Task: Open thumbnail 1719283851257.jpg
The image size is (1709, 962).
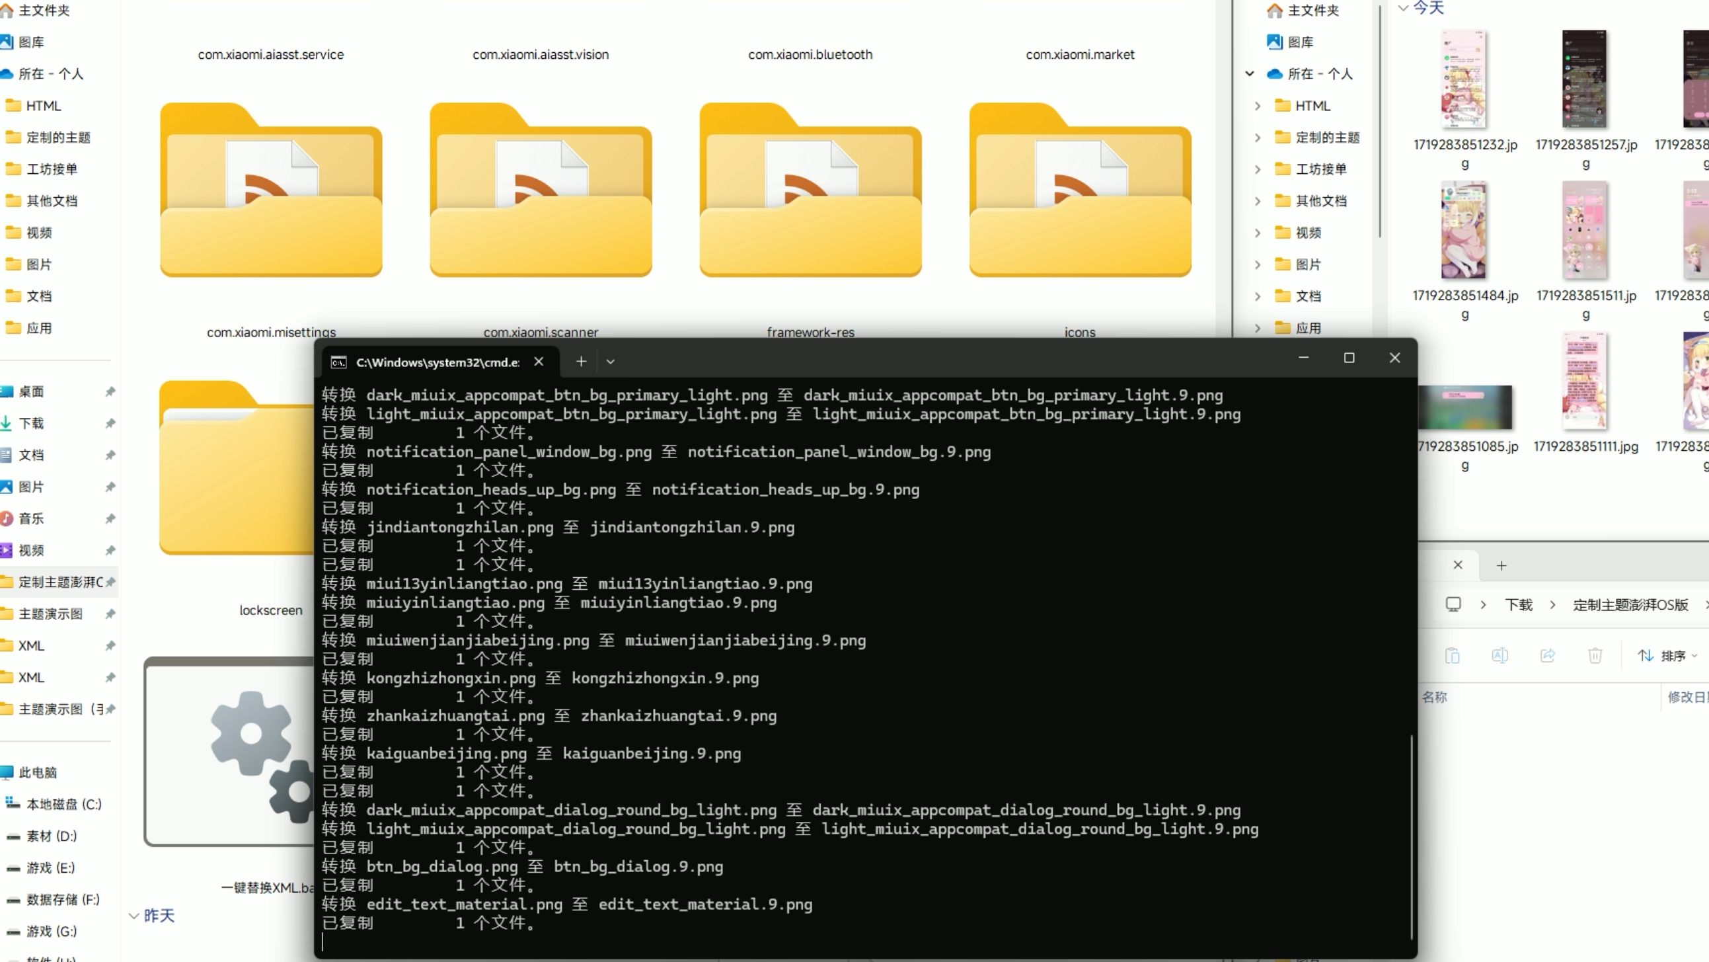Action: click(x=1583, y=79)
